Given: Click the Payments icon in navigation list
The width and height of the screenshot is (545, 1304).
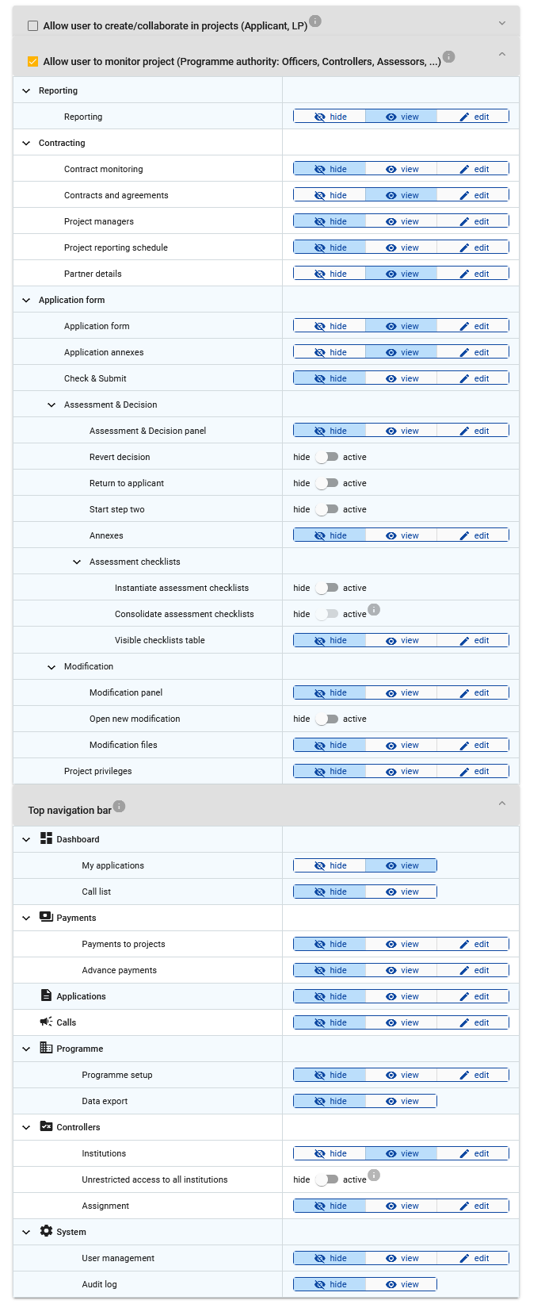Looking at the screenshot, I should click(x=46, y=917).
